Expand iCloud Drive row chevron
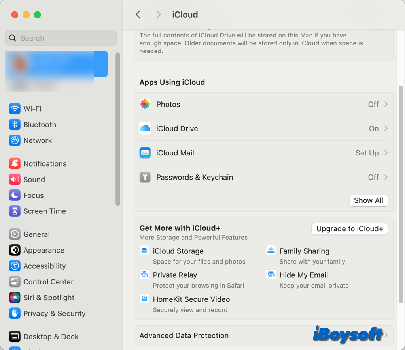Screen dimensions: 405x350 tap(386, 128)
